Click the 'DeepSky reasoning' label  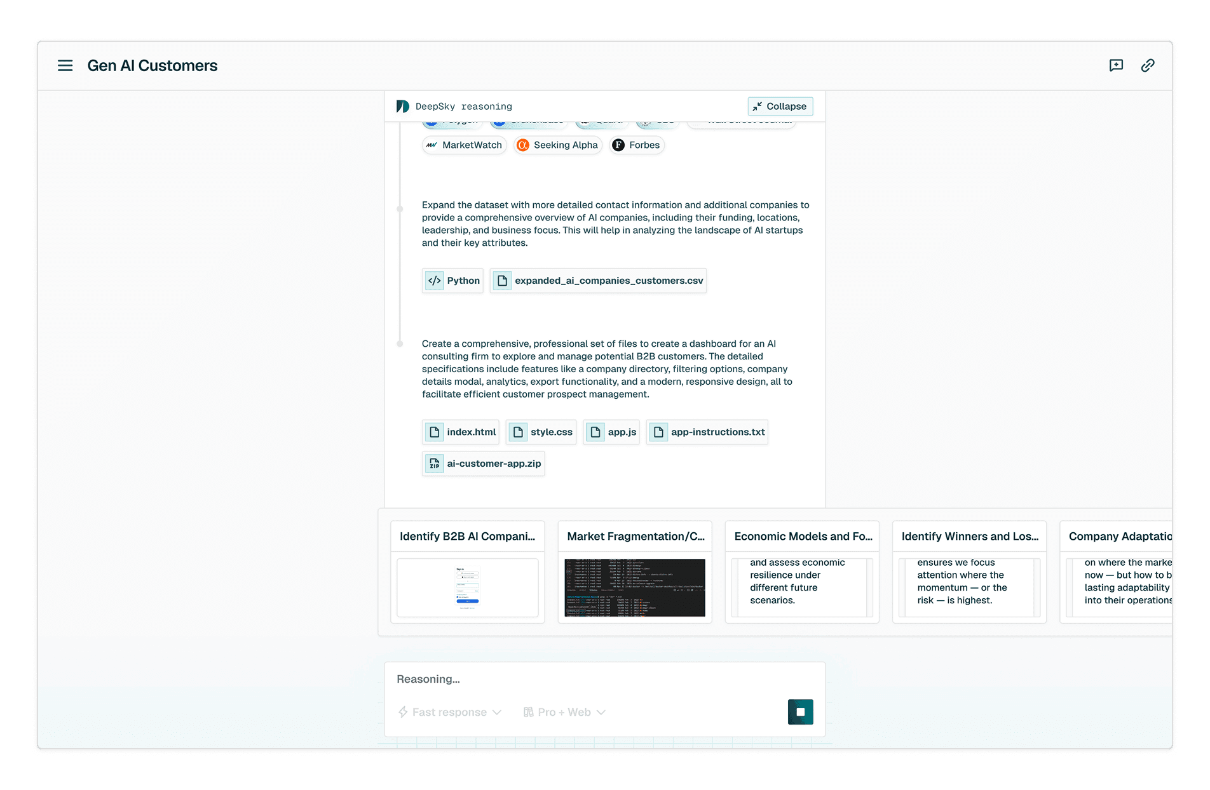(x=464, y=107)
